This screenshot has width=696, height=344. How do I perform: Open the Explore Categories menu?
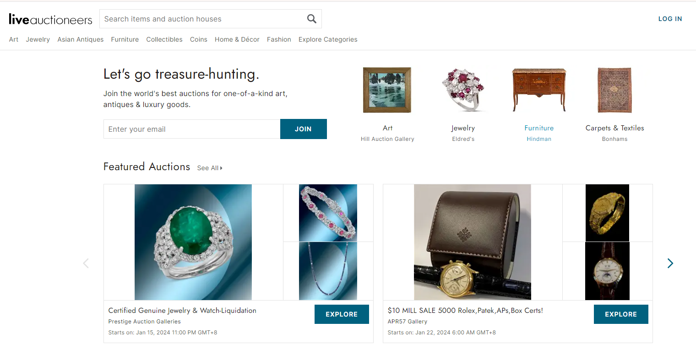click(328, 39)
